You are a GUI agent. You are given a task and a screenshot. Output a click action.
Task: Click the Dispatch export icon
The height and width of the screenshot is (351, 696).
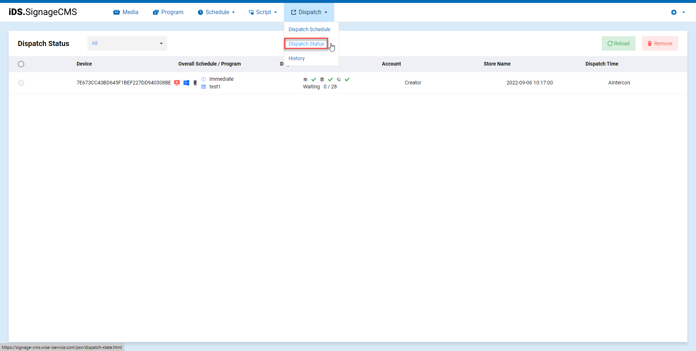click(294, 12)
